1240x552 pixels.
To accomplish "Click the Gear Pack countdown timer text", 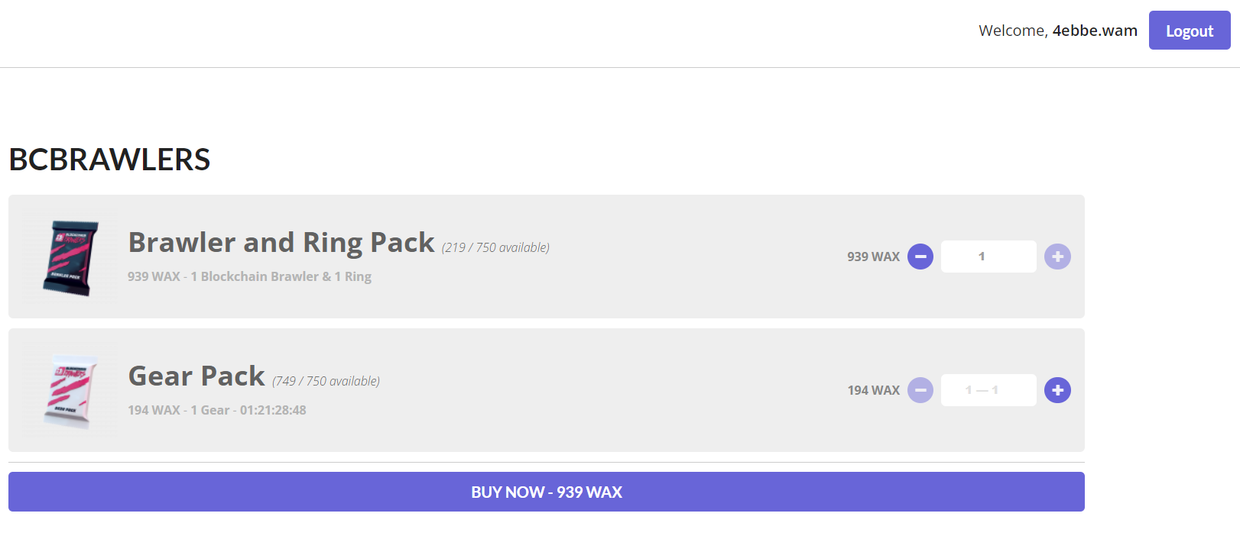I will coord(273,410).
